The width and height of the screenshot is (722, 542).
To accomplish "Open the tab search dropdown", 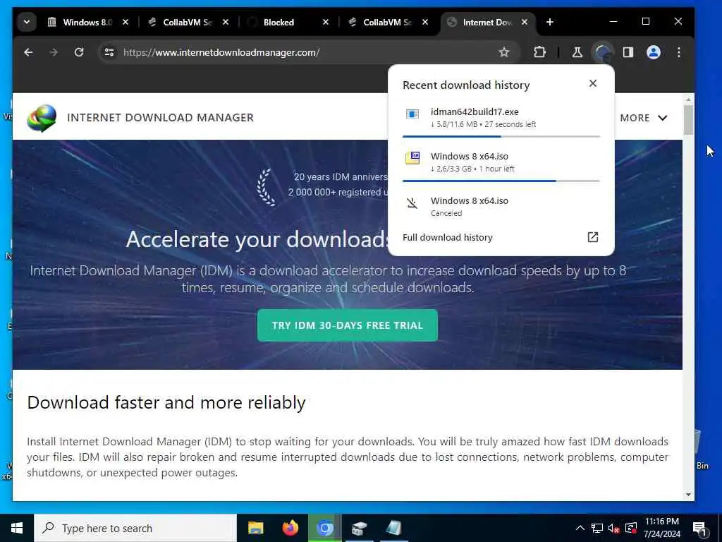I will tap(27, 22).
